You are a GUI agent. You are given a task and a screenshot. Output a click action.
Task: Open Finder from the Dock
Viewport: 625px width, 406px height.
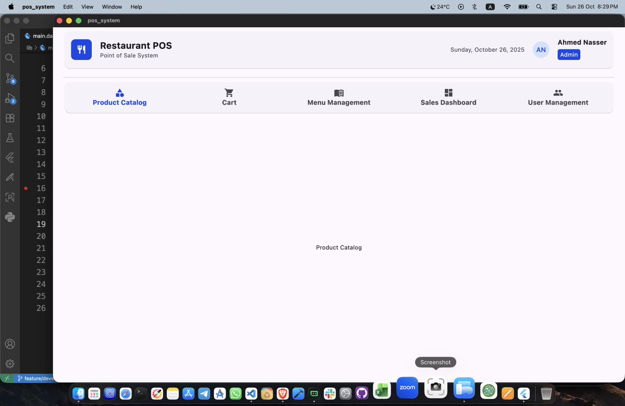pyautogui.click(x=79, y=393)
